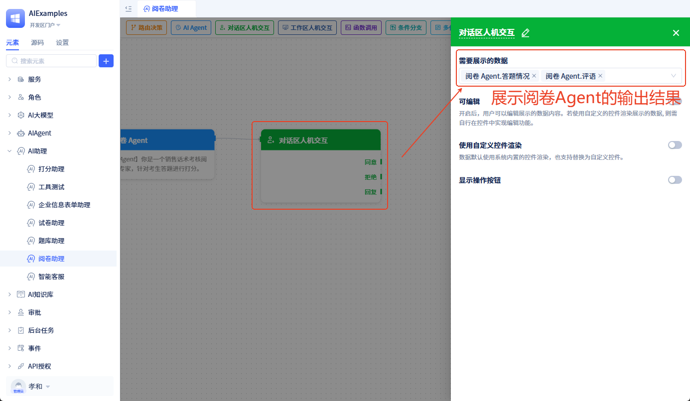The width and height of the screenshot is (690, 401).
Task: Toggle the 显示操作按钮 switch
Action: tap(675, 180)
